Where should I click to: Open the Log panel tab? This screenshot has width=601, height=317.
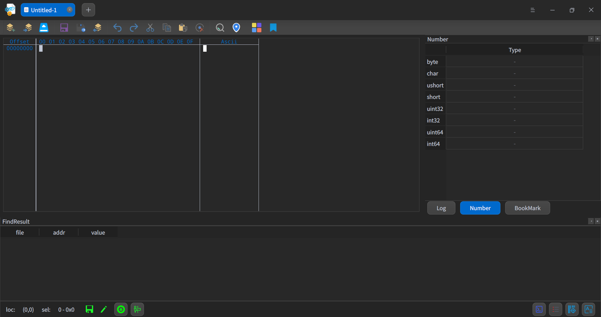coord(441,208)
